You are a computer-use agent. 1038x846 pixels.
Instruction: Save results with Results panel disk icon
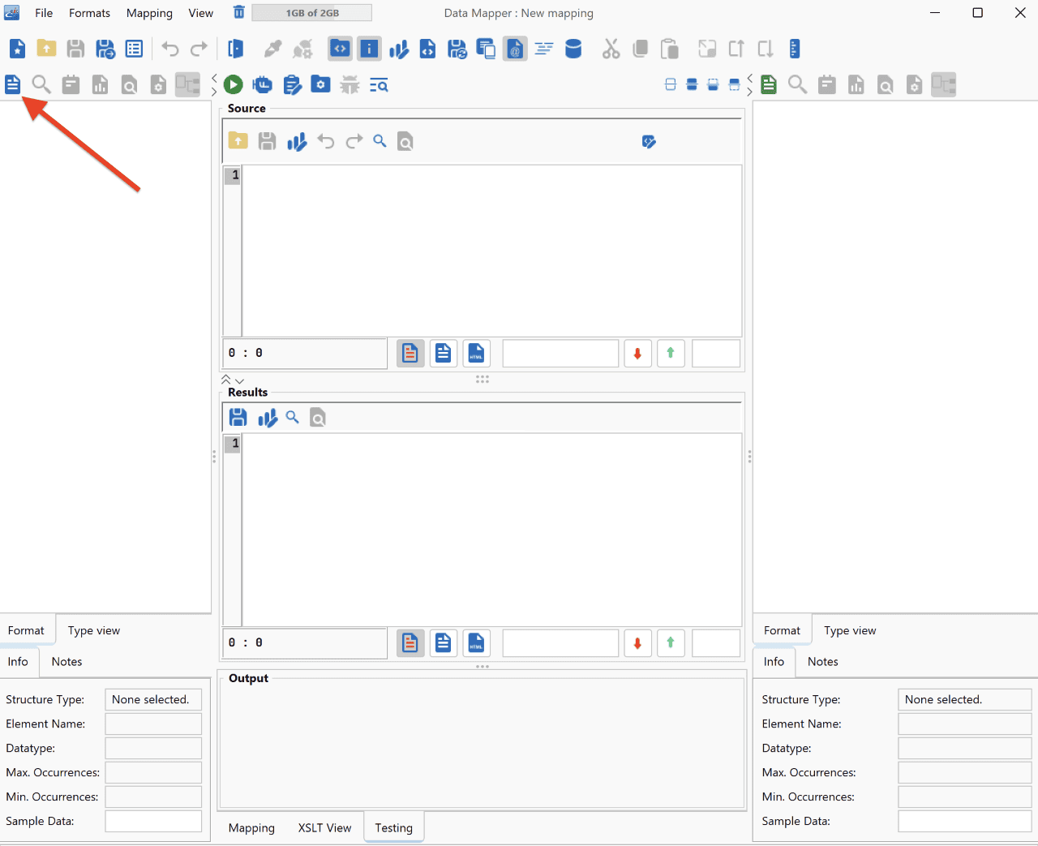coord(238,418)
